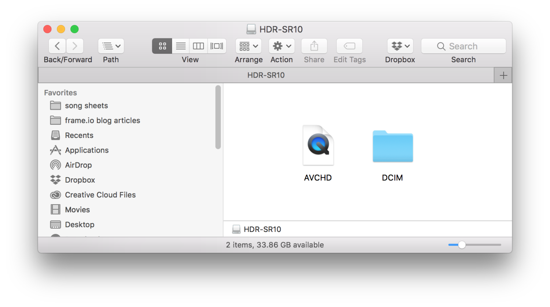Viewport: 550px width, 307px height.
Task: Click the AVCHD file name label
Action: (x=318, y=178)
